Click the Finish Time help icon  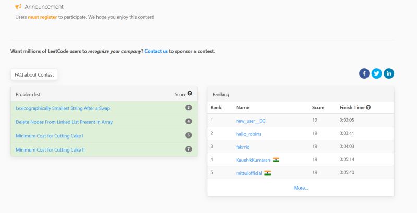coord(369,107)
